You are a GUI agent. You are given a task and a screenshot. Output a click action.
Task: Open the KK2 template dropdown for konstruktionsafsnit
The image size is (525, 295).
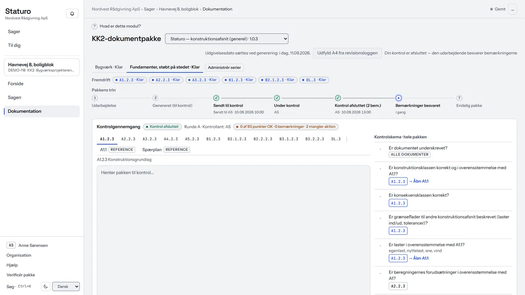tap(227, 39)
